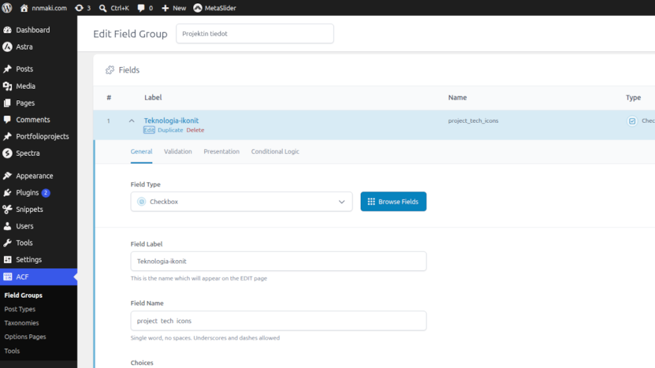
Task: Click the Appearance brush icon
Action: [x=8, y=176]
